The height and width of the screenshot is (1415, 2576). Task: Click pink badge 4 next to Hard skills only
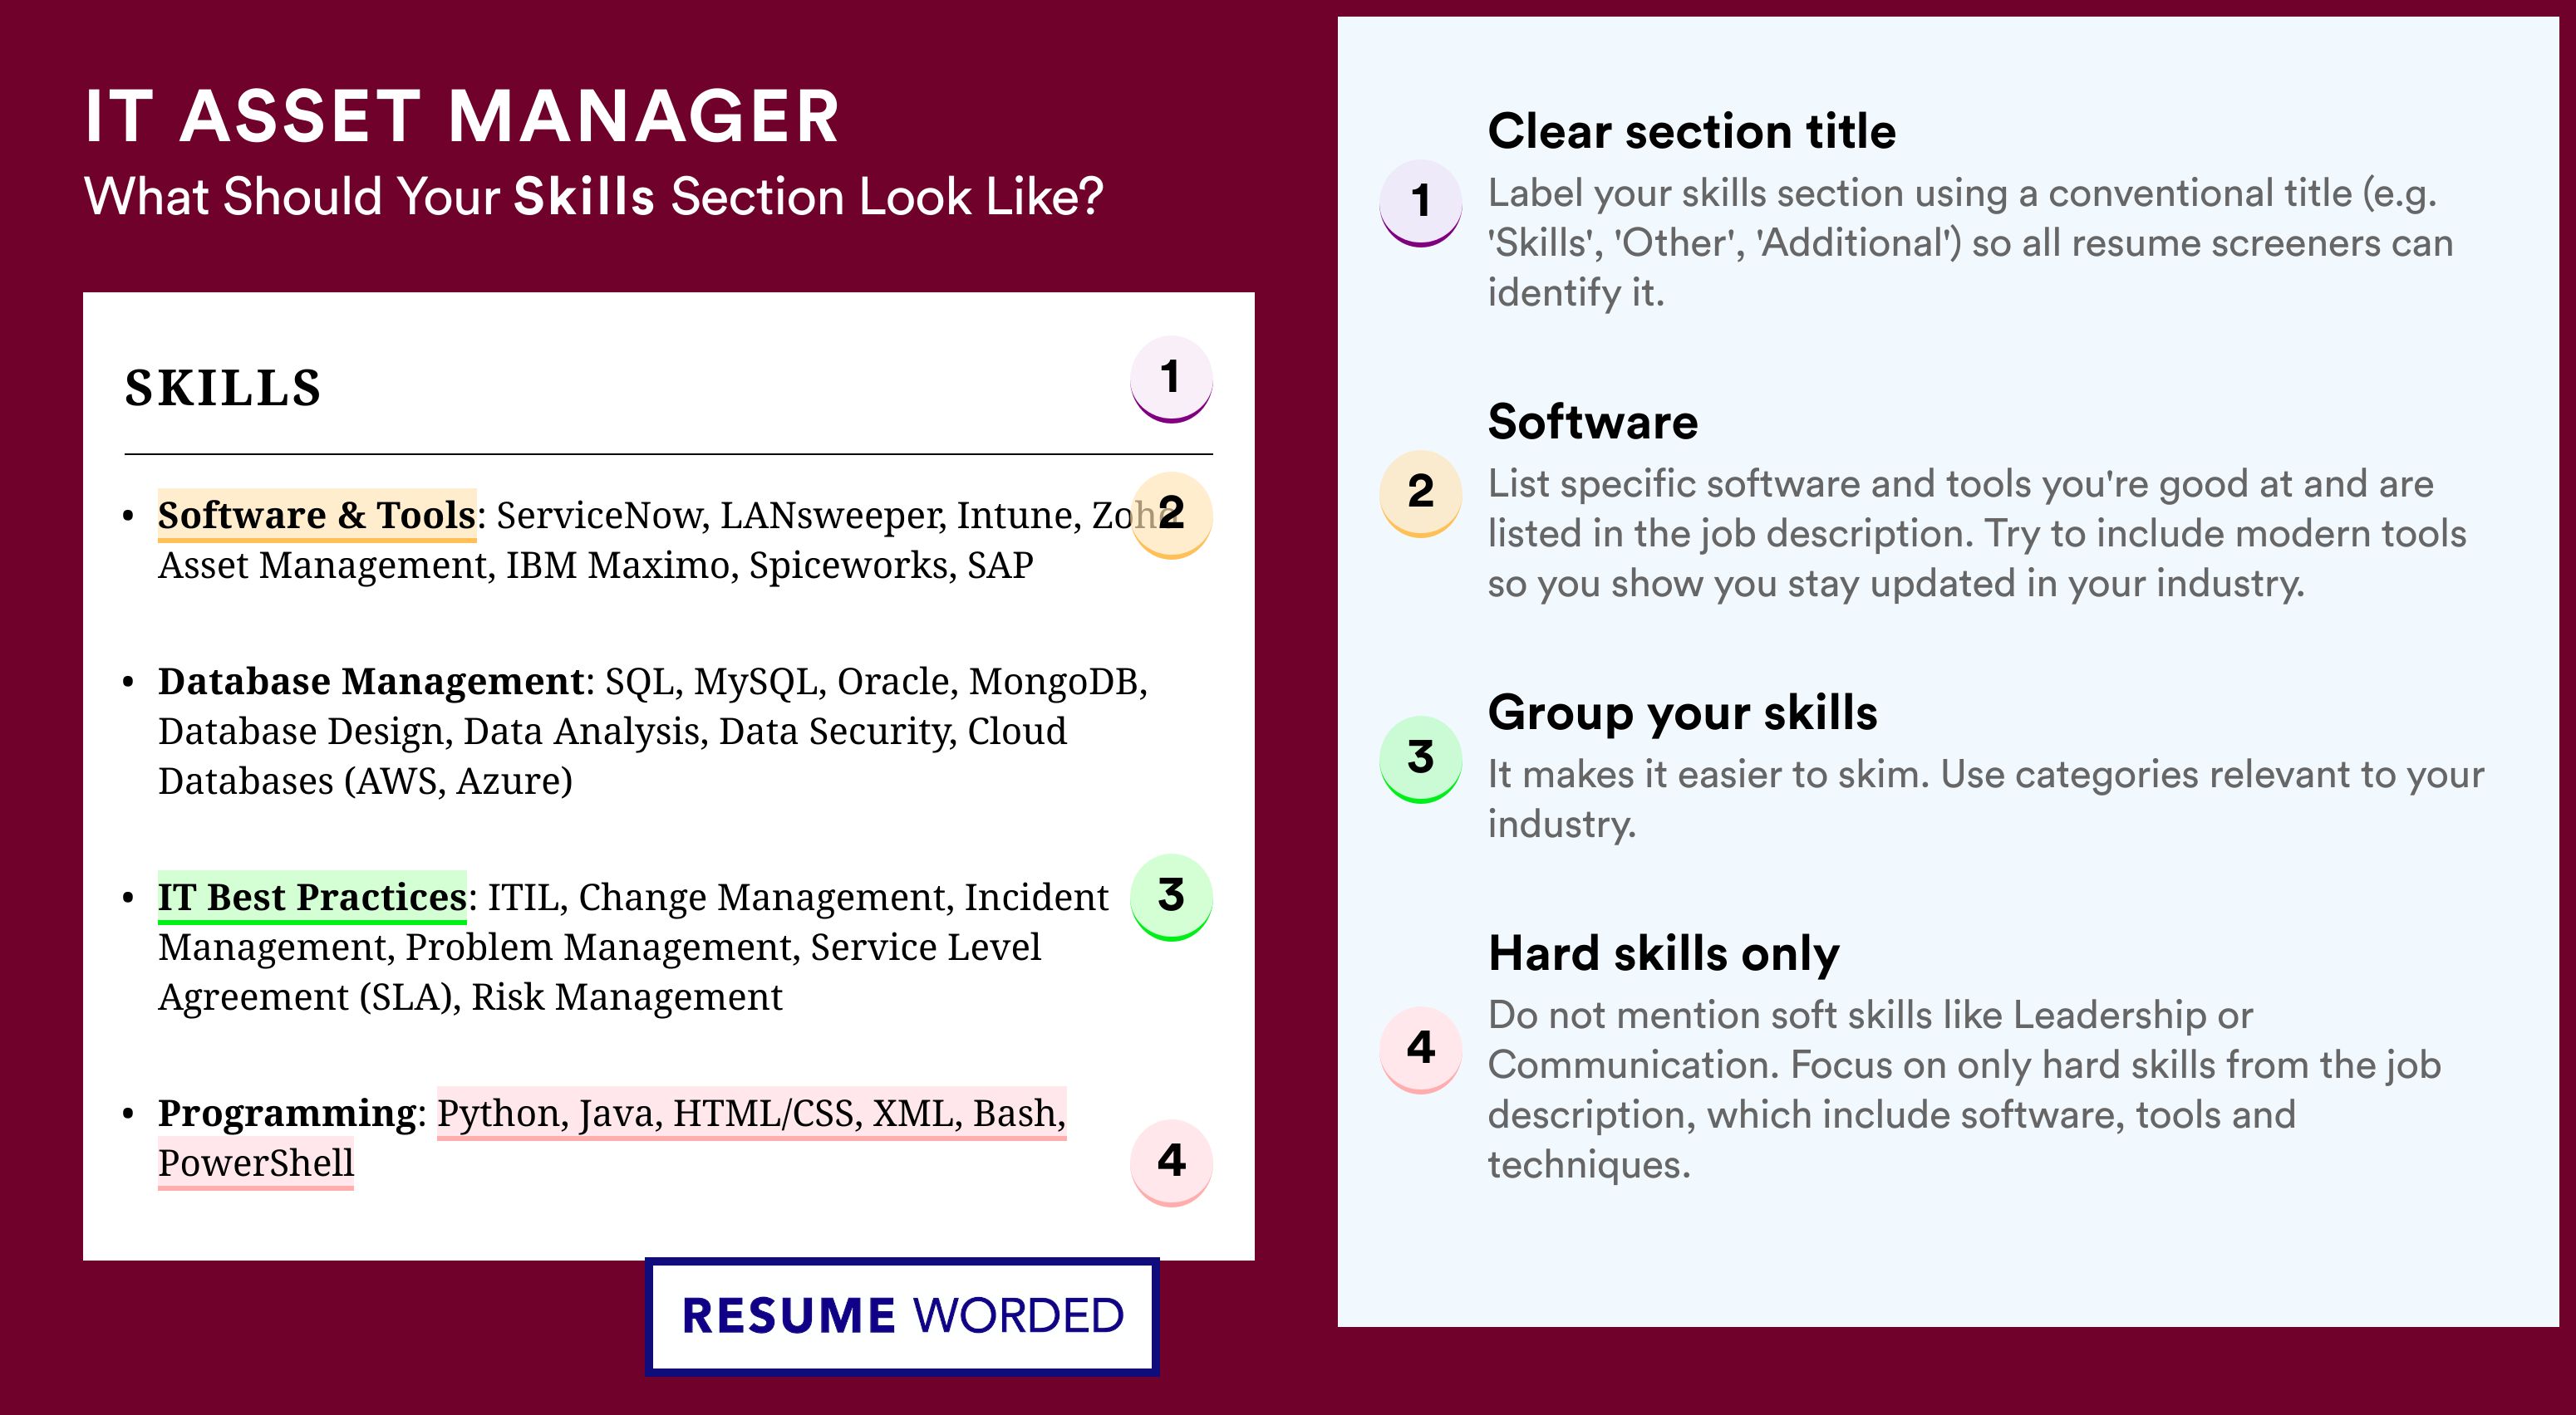[1421, 1050]
